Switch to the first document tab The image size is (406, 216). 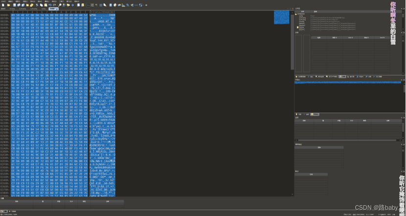[x=3, y=9]
